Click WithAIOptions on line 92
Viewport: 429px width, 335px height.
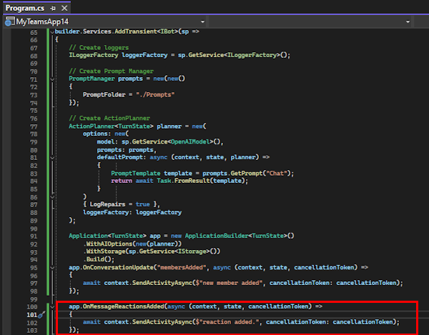click(109, 244)
